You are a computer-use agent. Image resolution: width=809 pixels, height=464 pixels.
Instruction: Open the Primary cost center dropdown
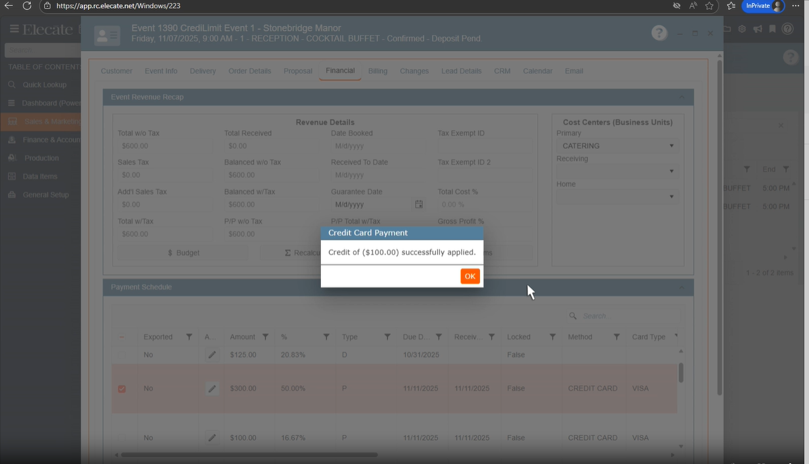point(616,146)
